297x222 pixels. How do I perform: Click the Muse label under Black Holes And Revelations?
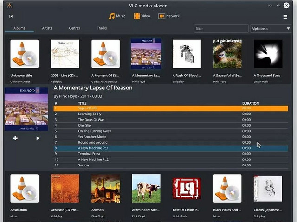point(217,216)
